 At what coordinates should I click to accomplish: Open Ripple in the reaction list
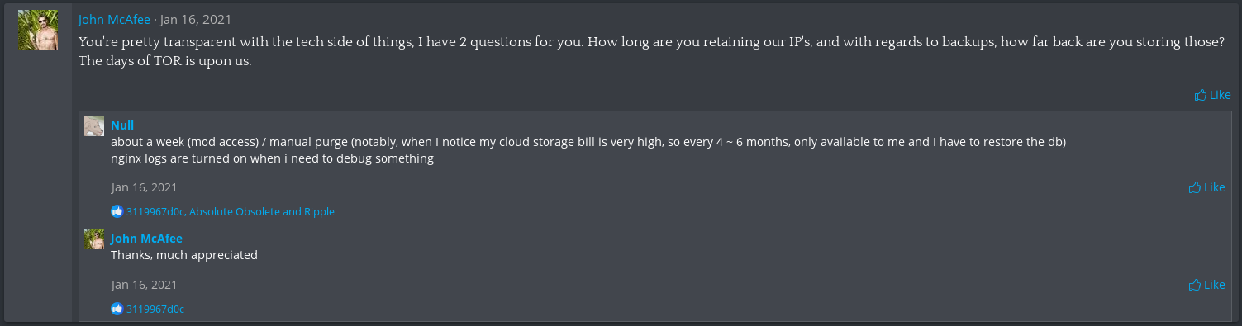320,211
